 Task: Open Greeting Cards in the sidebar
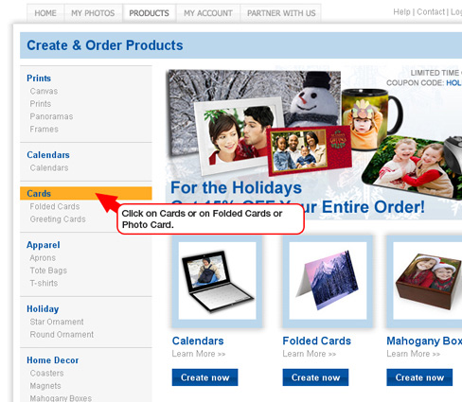coord(58,219)
